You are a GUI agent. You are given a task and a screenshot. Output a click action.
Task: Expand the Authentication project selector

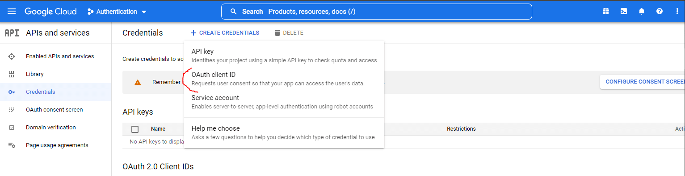coord(117,12)
